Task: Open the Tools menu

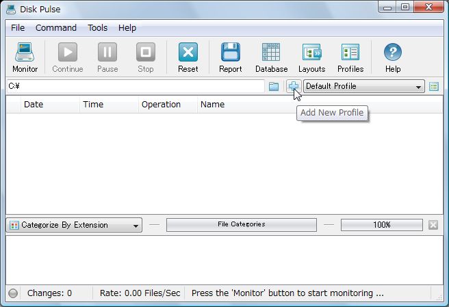Action: point(97,28)
